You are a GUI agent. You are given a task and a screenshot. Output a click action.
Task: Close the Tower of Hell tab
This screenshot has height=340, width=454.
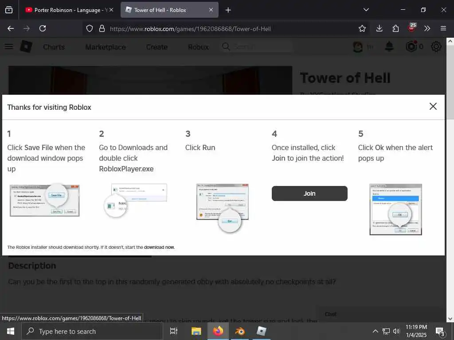coord(211,10)
